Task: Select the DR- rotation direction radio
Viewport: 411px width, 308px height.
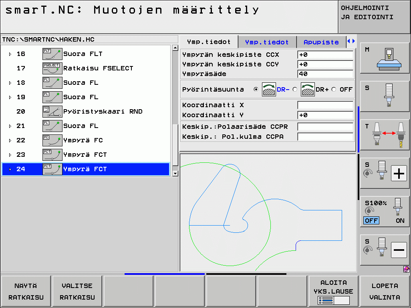Action: 256,90
